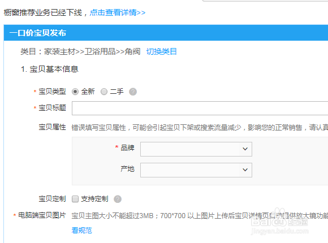This screenshot has width=328, height=243.
Task: Select the 二手 radio button
Action: 104,92
